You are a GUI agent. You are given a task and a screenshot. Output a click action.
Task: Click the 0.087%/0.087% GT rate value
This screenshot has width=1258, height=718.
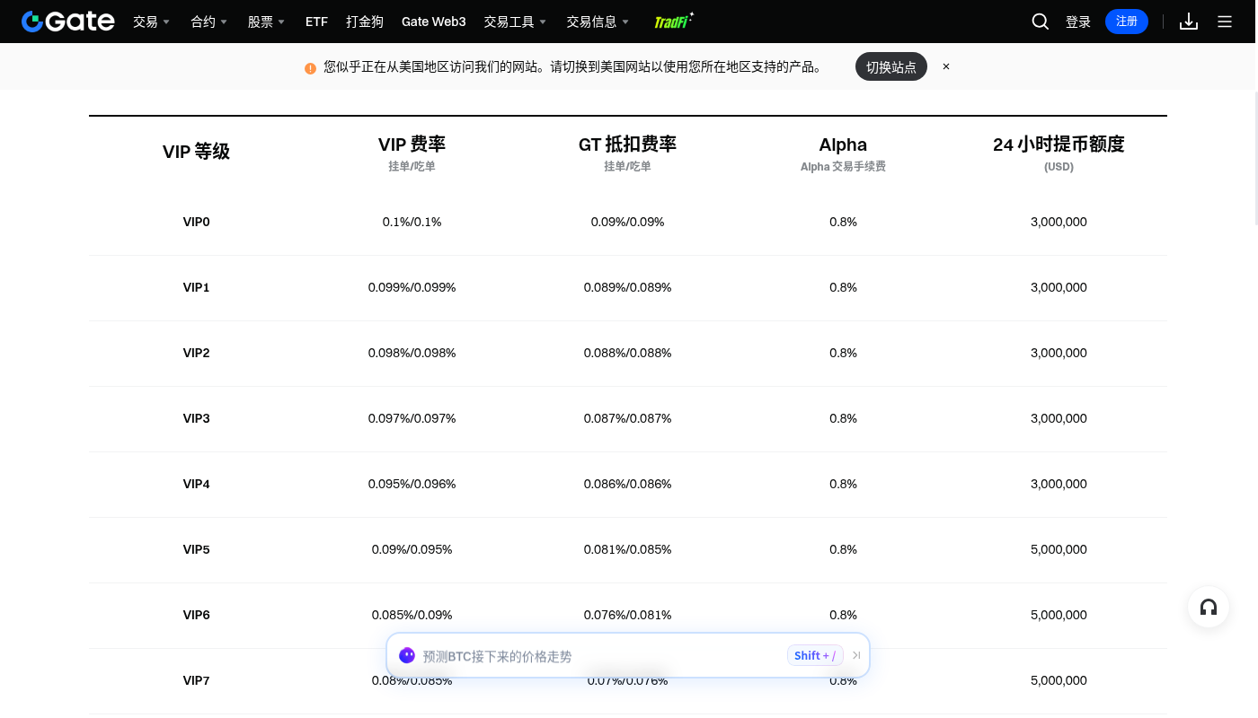coord(627,418)
